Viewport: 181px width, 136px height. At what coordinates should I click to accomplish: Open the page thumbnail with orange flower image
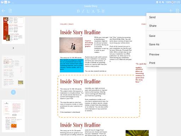click(x=13, y=116)
